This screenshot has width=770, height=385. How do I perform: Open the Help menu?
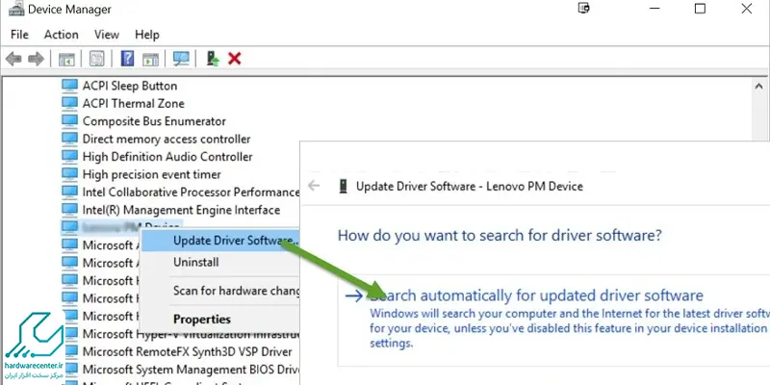coord(147,35)
